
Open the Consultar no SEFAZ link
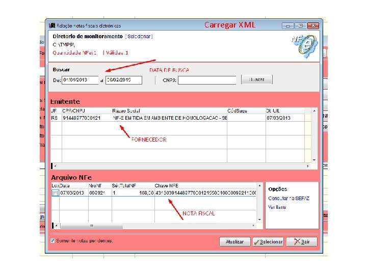coord(289,199)
